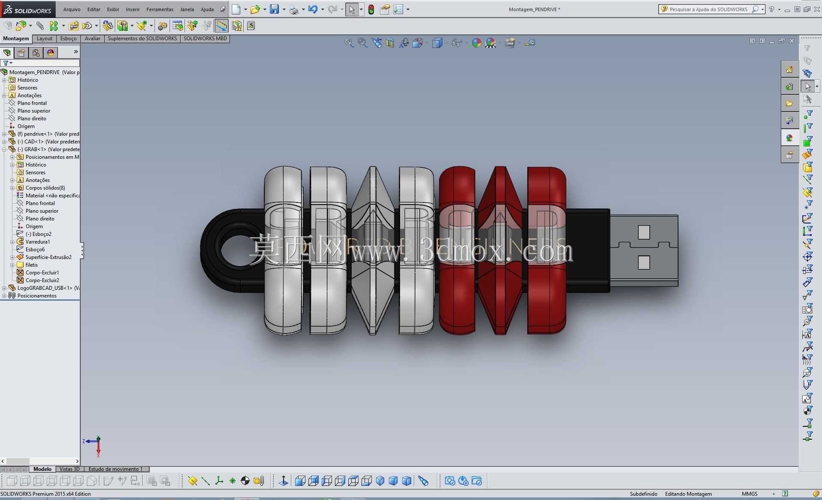Click the Montagem_PENDRIVE root assembly item
The height and width of the screenshot is (500, 822).
(x=40, y=72)
